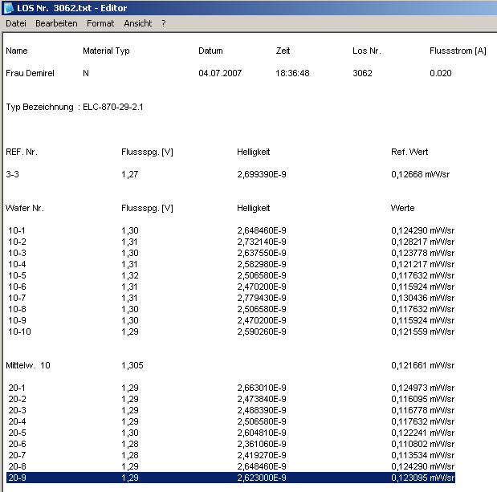Screen dimensions: 497x492
Task: Click the wafer row label 20-1
Action: pos(17,388)
